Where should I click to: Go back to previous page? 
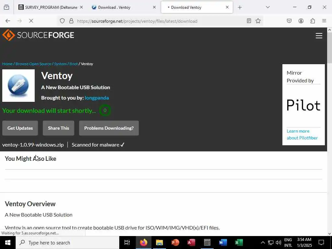click(x=8, y=21)
